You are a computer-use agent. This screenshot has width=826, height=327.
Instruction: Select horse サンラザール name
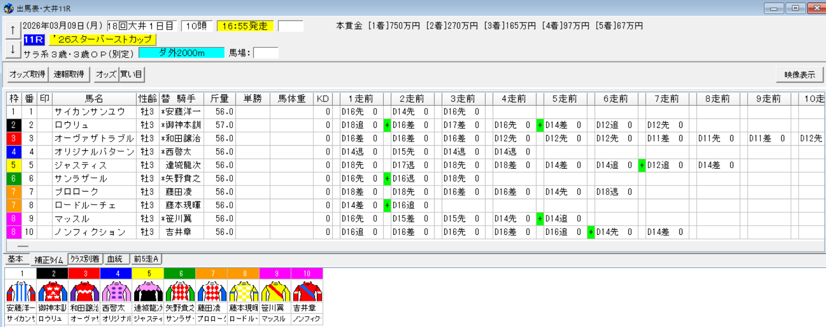pos(81,179)
